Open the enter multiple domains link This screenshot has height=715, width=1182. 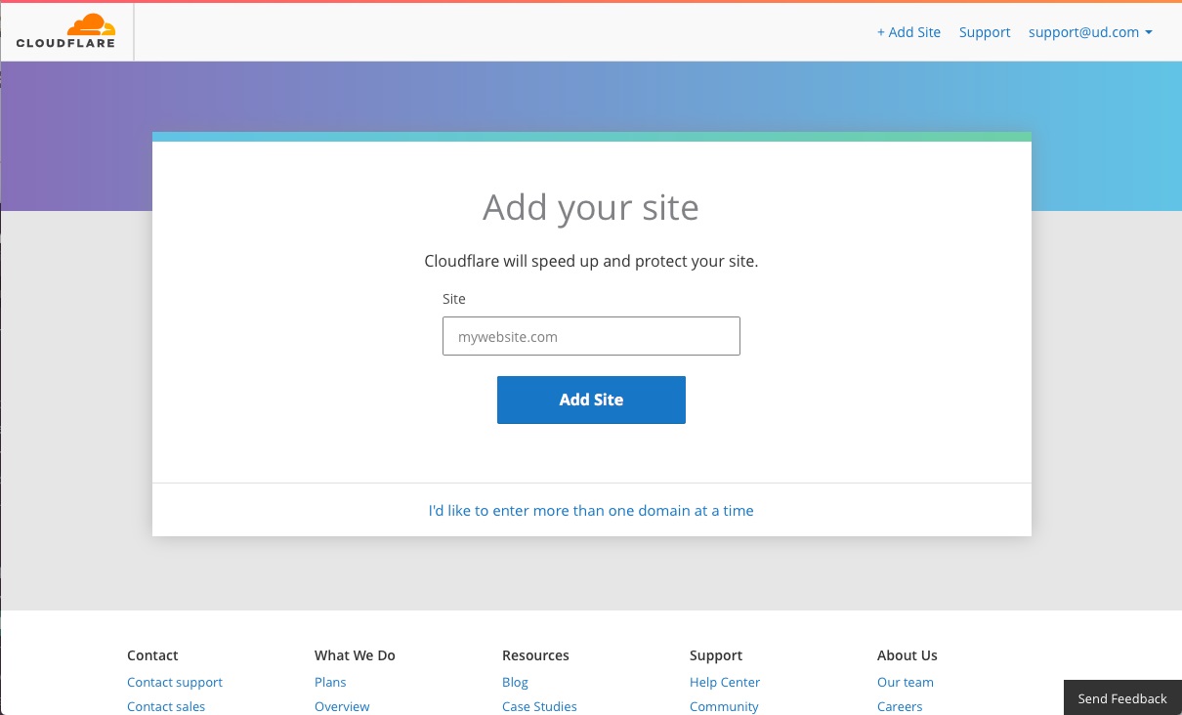pos(591,510)
